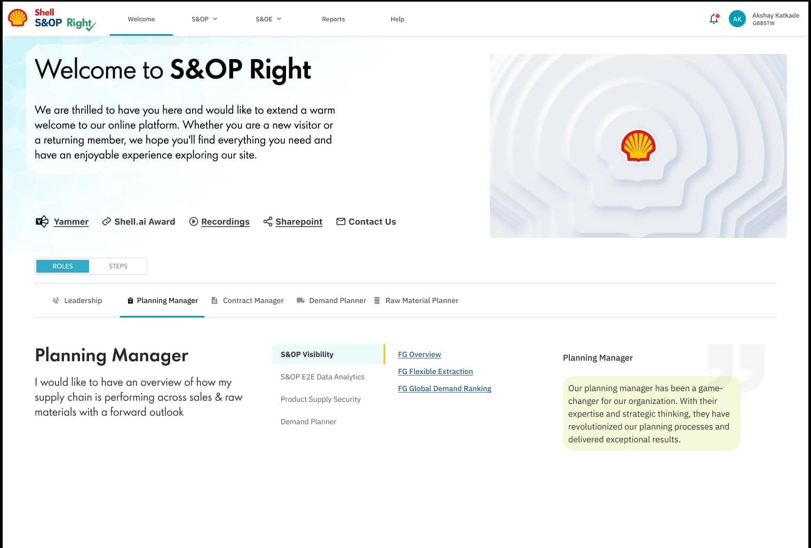
Task: Open the Yammer link
Action: click(x=71, y=221)
